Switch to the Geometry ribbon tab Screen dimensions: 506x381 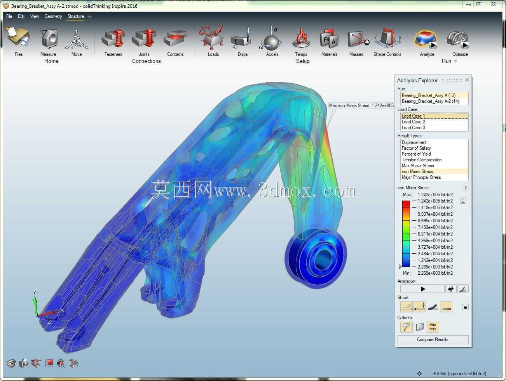click(53, 16)
